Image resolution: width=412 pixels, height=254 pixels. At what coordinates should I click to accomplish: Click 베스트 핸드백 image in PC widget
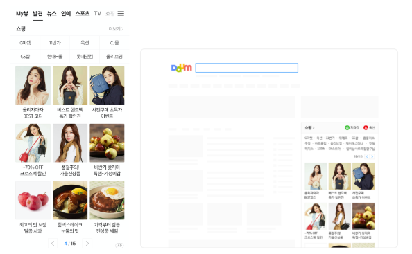click(339, 176)
